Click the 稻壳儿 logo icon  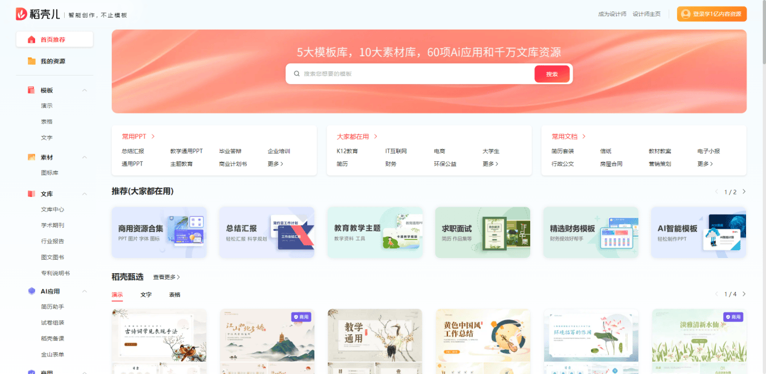pyautogui.click(x=22, y=14)
